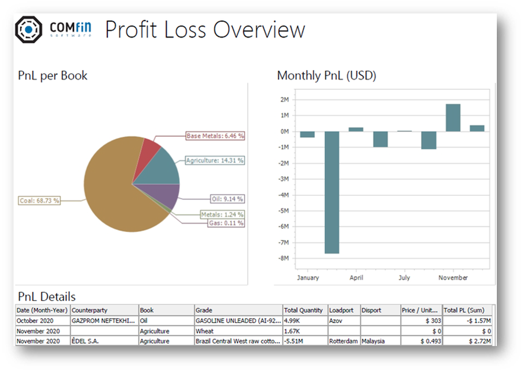Select the '-$ 1.57M' total PL cell
Viewport: 524px width, 373px height.
click(x=467, y=321)
